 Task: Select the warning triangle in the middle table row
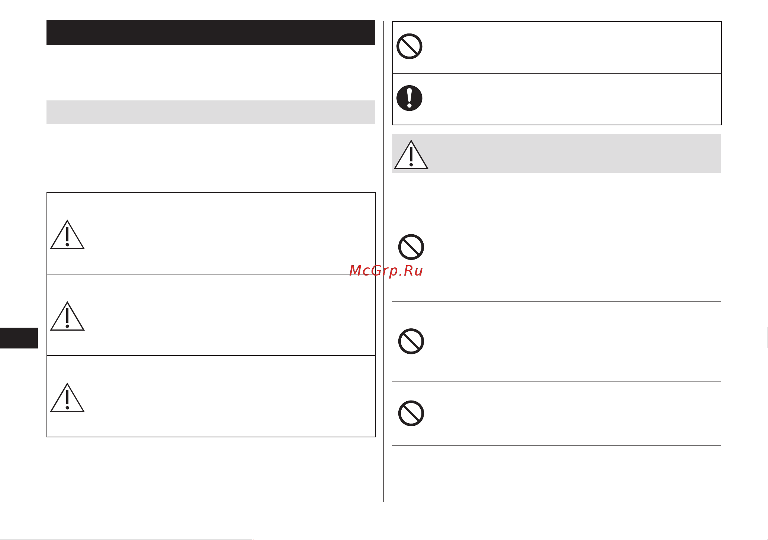point(67,316)
